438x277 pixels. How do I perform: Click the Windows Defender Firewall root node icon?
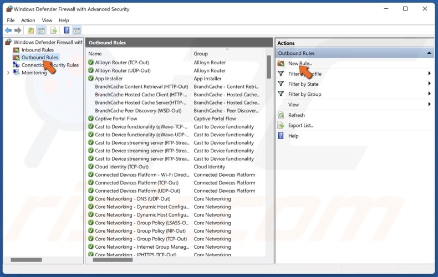[x=8, y=42]
